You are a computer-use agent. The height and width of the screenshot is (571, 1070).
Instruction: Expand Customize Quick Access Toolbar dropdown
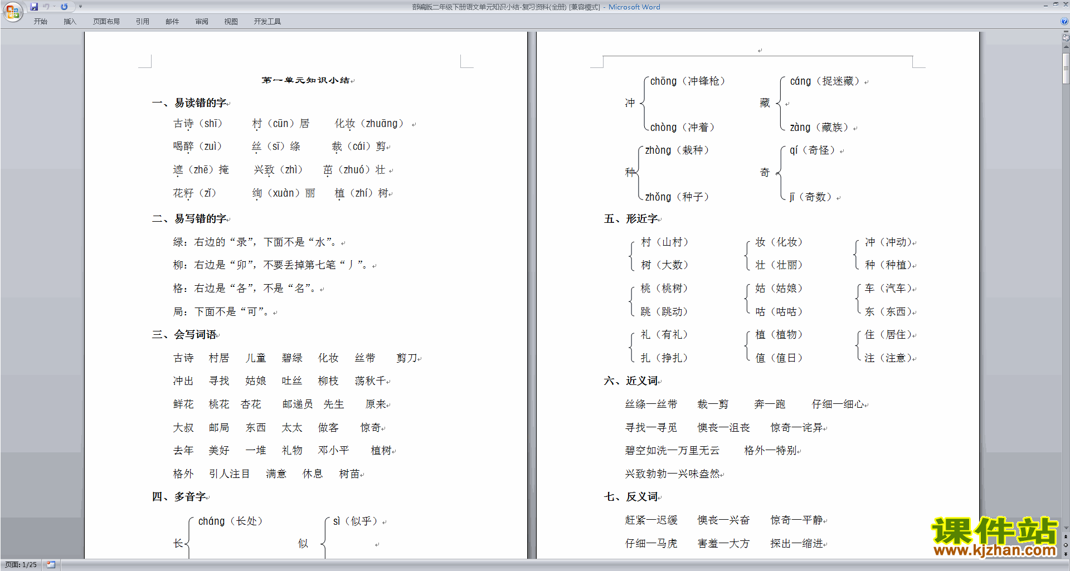(x=80, y=7)
